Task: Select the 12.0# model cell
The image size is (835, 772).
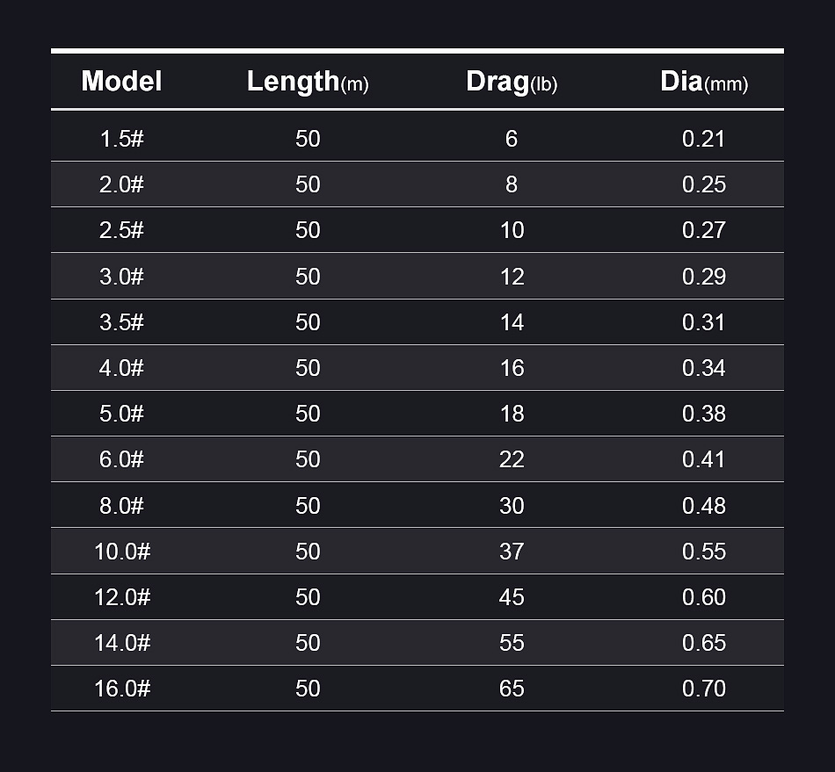Action: pos(121,597)
